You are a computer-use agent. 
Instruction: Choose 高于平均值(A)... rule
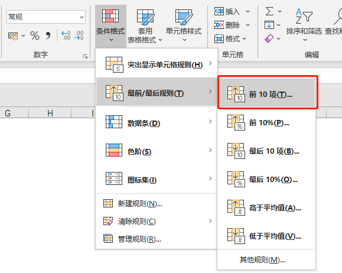[267, 208]
